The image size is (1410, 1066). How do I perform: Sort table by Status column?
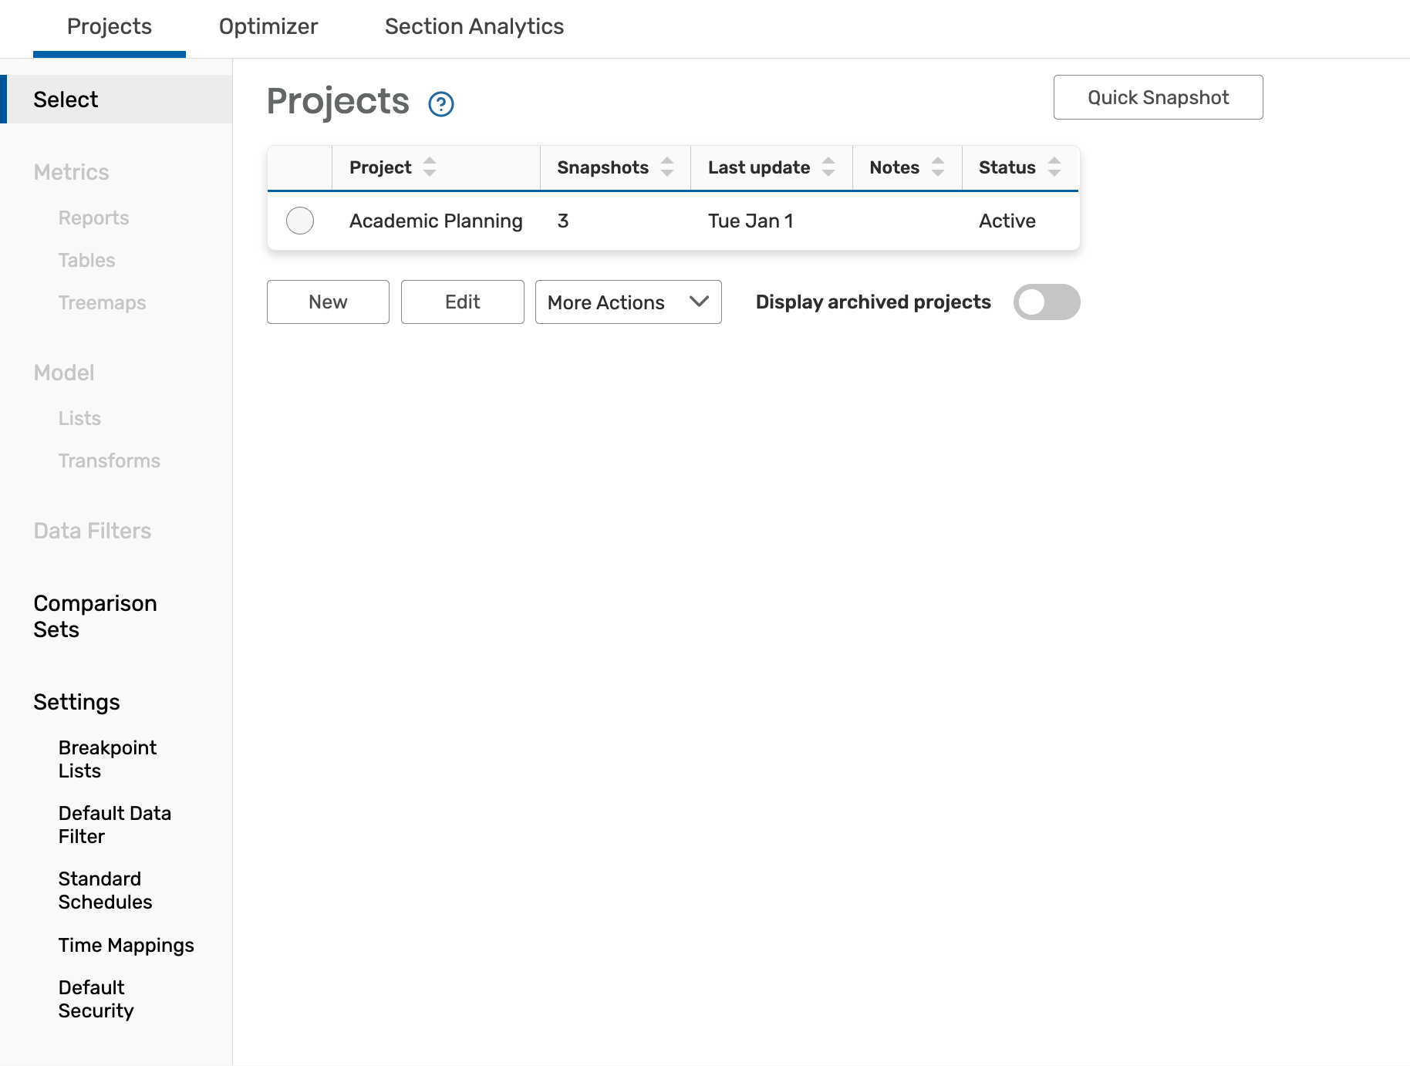tap(1054, 167)
